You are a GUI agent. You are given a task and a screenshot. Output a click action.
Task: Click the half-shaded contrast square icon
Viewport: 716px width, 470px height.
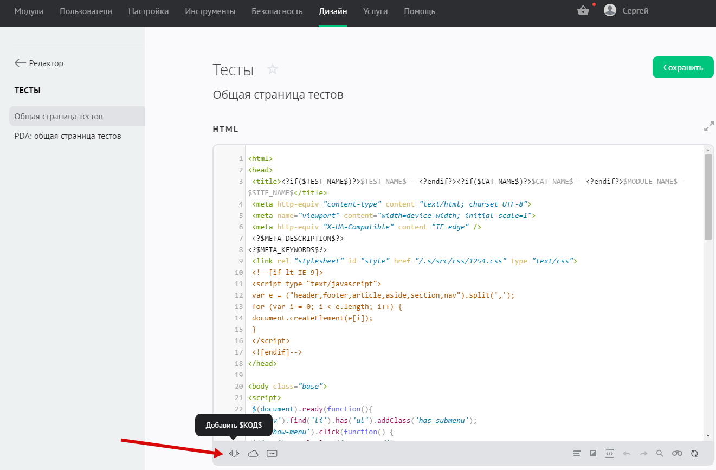(593, 454)
